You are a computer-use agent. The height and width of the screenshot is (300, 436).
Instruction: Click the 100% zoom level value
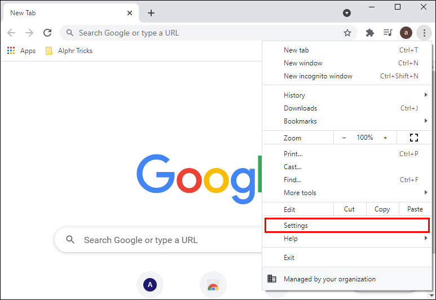pos(364,138)
